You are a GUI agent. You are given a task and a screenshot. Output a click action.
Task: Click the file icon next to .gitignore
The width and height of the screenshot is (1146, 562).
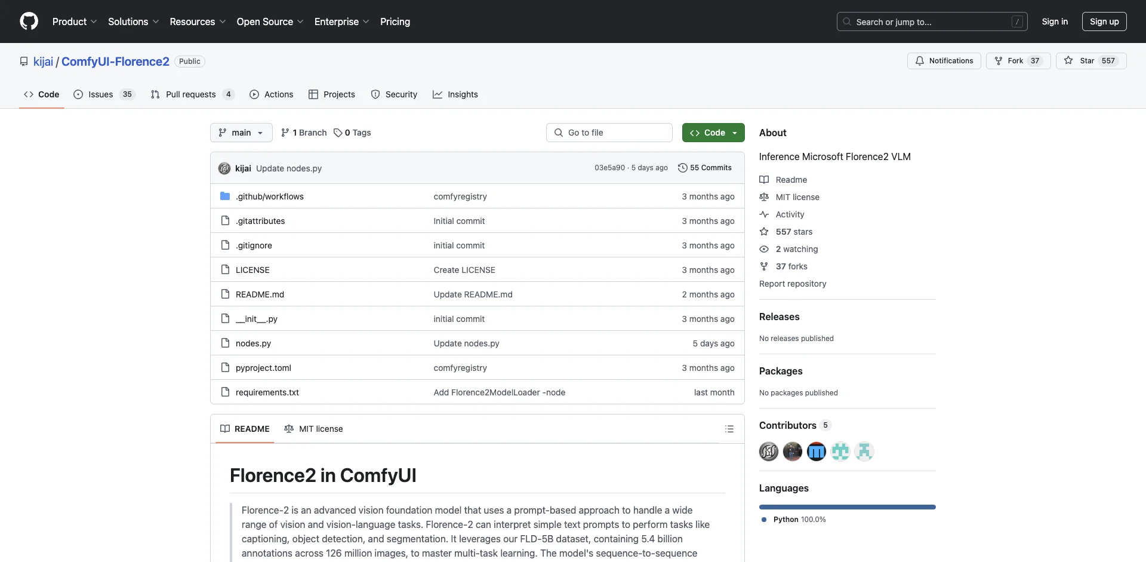tap(225, 245)
